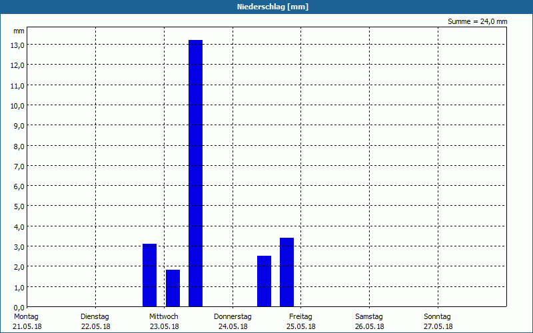Screen dimensions: 533x333
Task: Click the 12,0 y-axis value
Action: coord(17,65)
